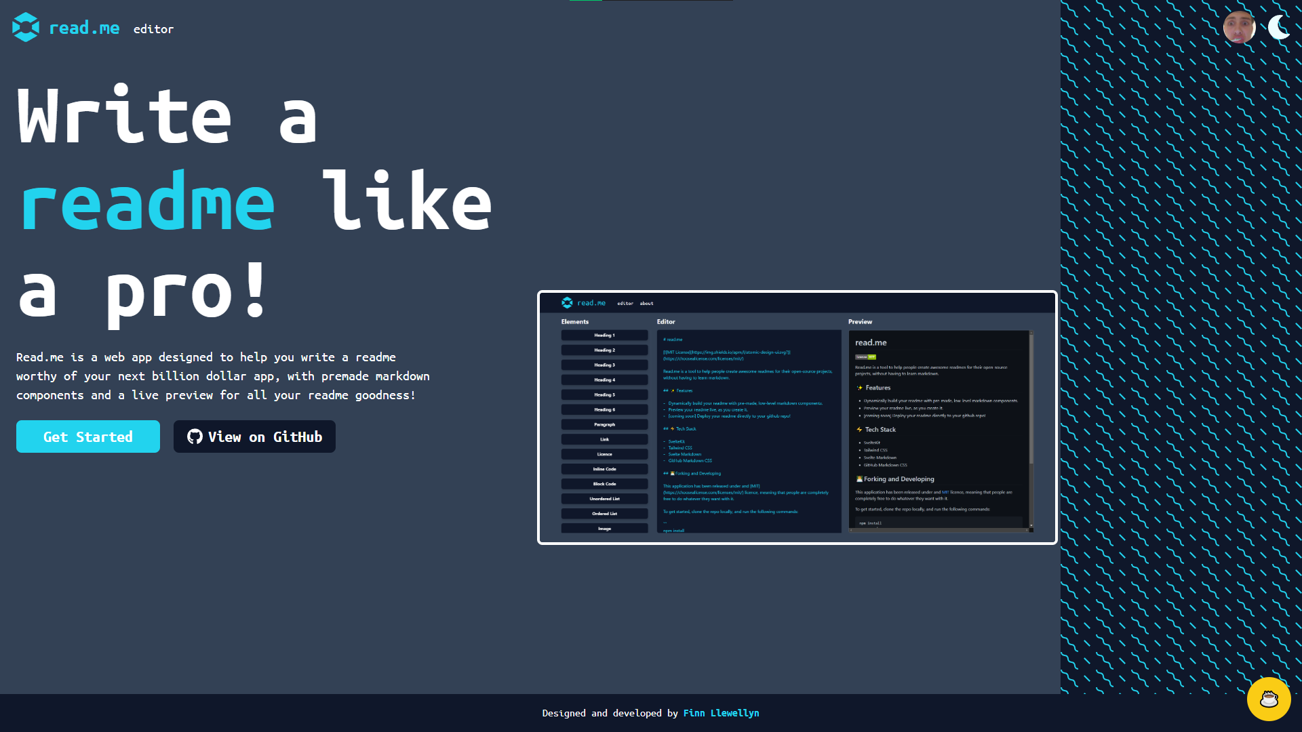Click the lightning Tech Stack icon in screenshot
Screen dimensions: 1302x732
tap(859, 430)
